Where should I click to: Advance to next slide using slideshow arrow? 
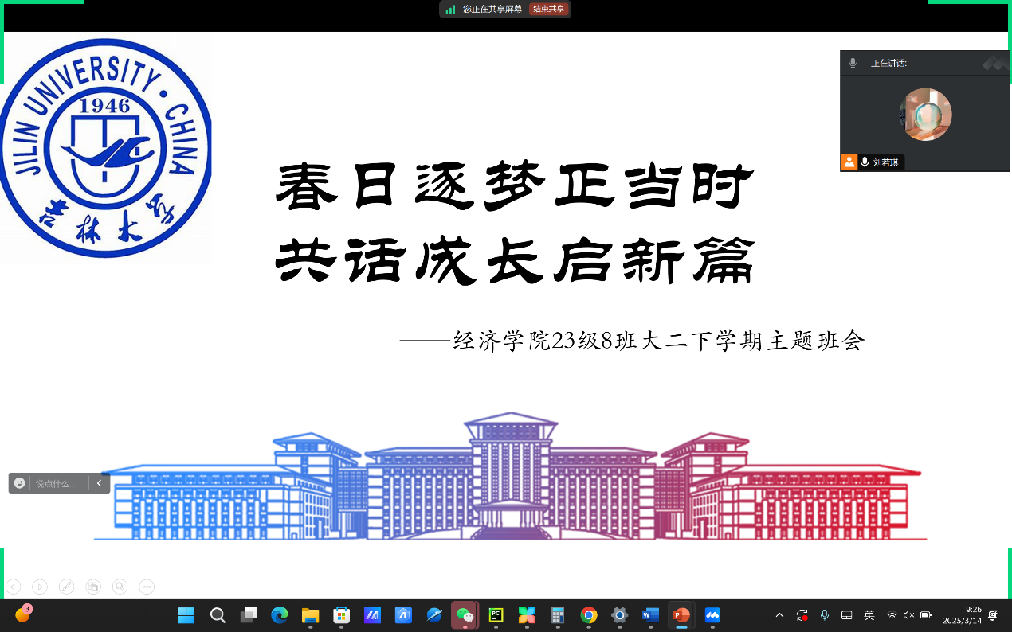(x=40, y=587)
